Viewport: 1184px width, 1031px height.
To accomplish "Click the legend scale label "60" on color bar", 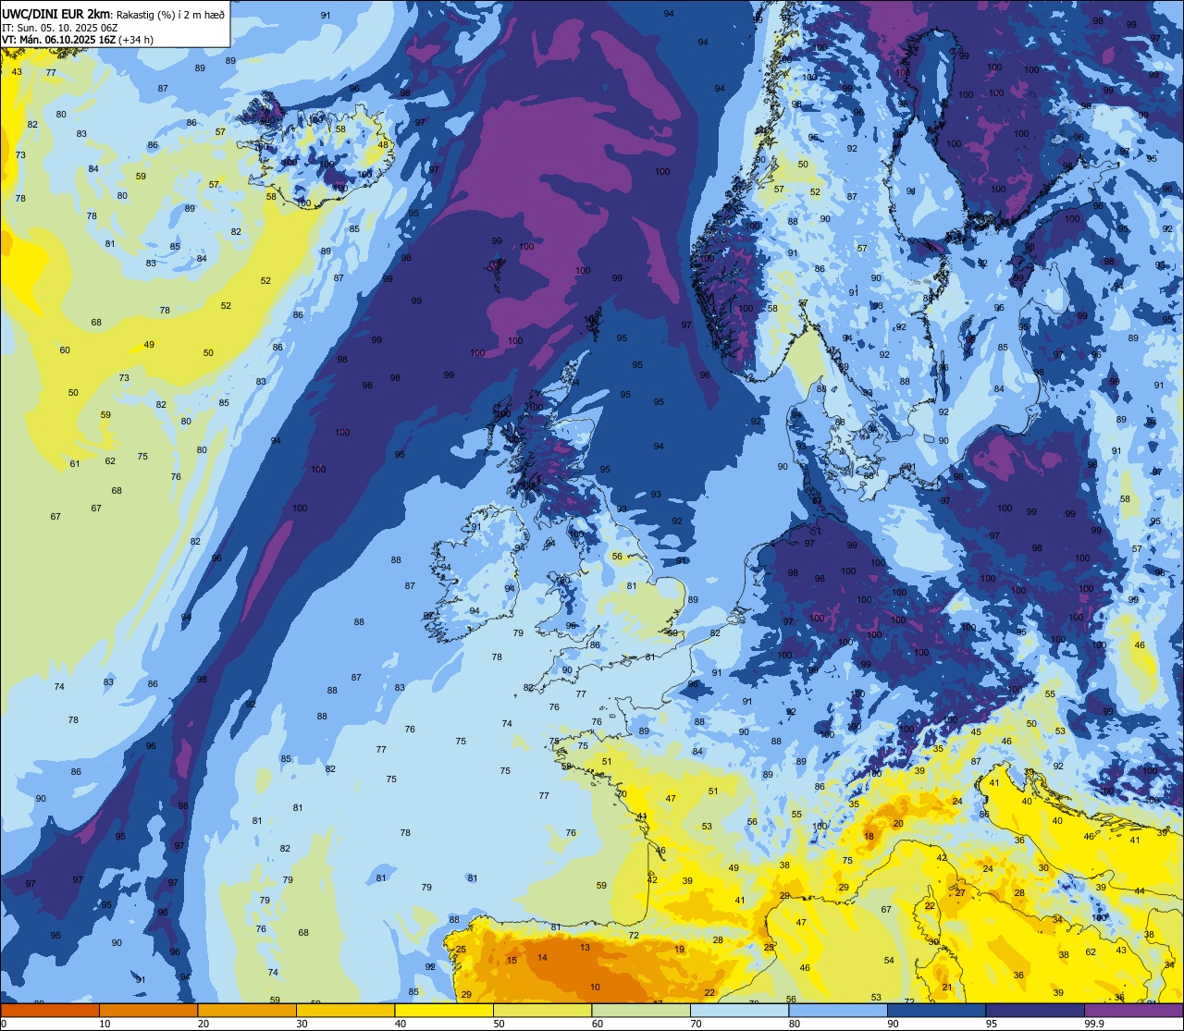I will 598,1024.
